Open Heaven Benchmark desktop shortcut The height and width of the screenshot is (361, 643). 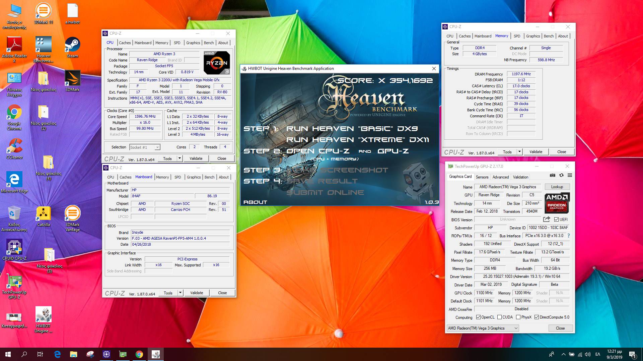point(43,49)
